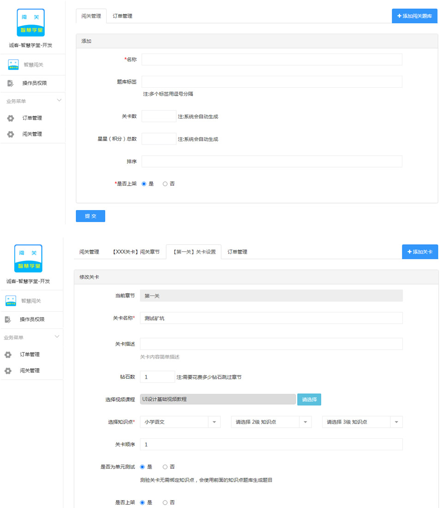
Task: Click 诚客-智慧学堂-开发 text in bottom sidebar
Action: coord(28,281)
